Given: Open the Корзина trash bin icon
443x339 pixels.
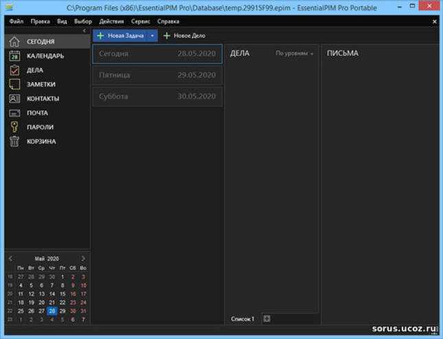Looking at the screenshot, I should (x=14, y=141).
